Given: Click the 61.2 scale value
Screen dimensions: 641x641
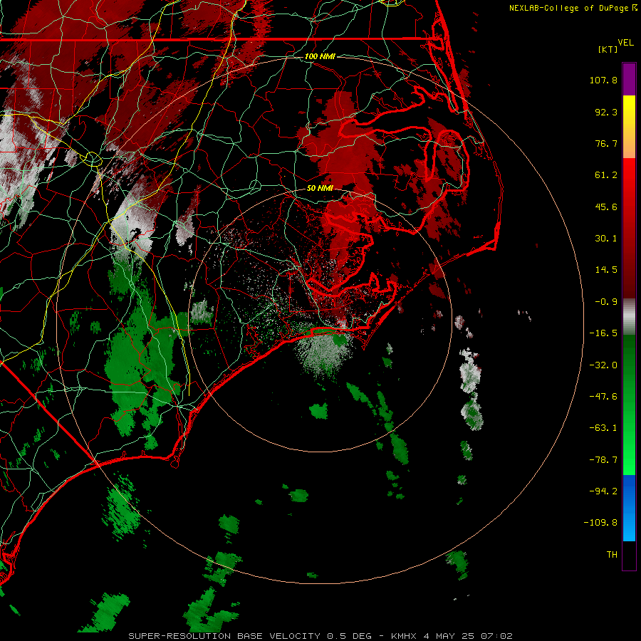Looking at the screenshot, I should tap(606, 175).
